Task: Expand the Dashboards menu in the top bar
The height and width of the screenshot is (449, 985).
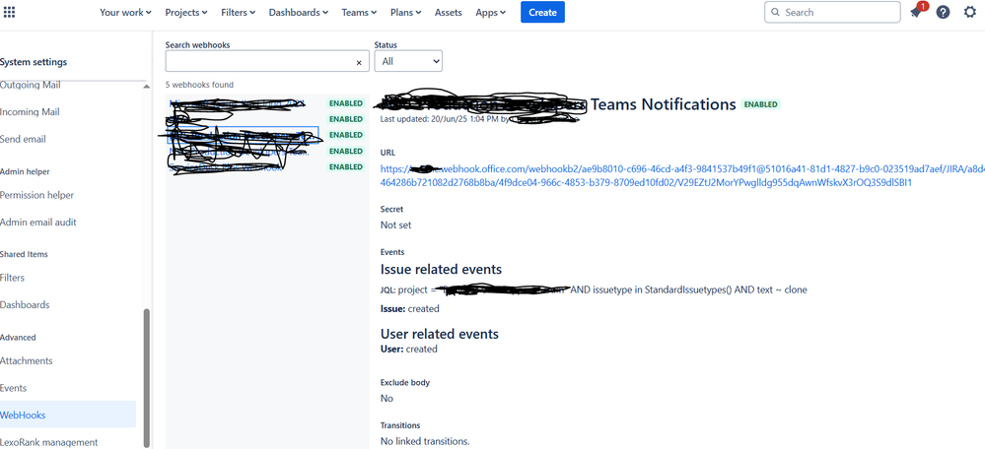Action: [x=299, y=12]
